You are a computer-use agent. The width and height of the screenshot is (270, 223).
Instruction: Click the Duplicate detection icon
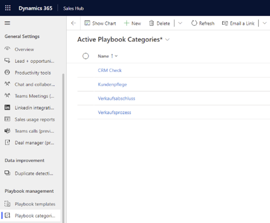pos(7,173)
